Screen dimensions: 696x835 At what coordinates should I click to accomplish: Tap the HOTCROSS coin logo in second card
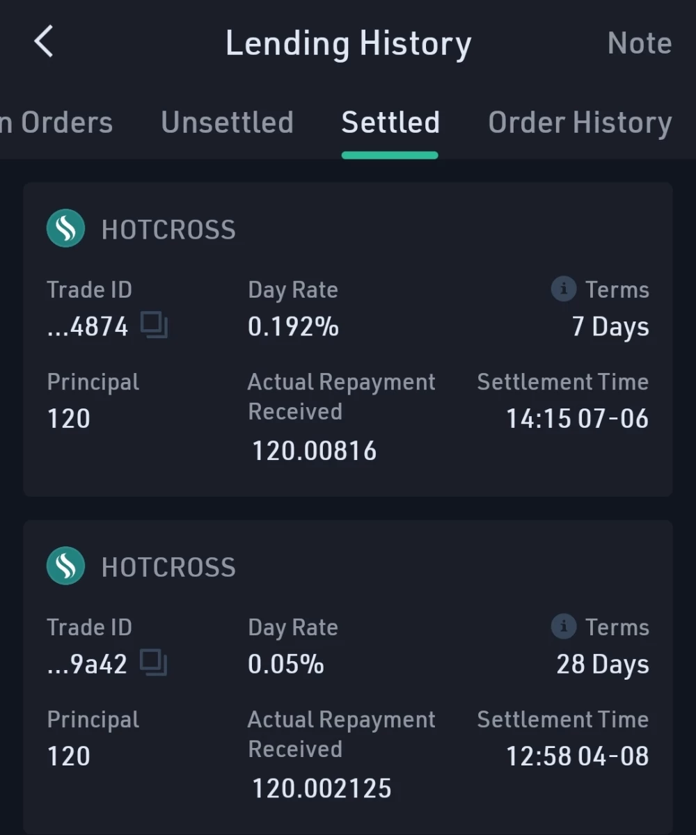(x=65, y=566)
